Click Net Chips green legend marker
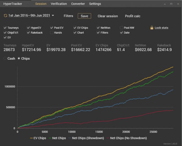Viewport: 182px width, 146px height. click(50, 138)
